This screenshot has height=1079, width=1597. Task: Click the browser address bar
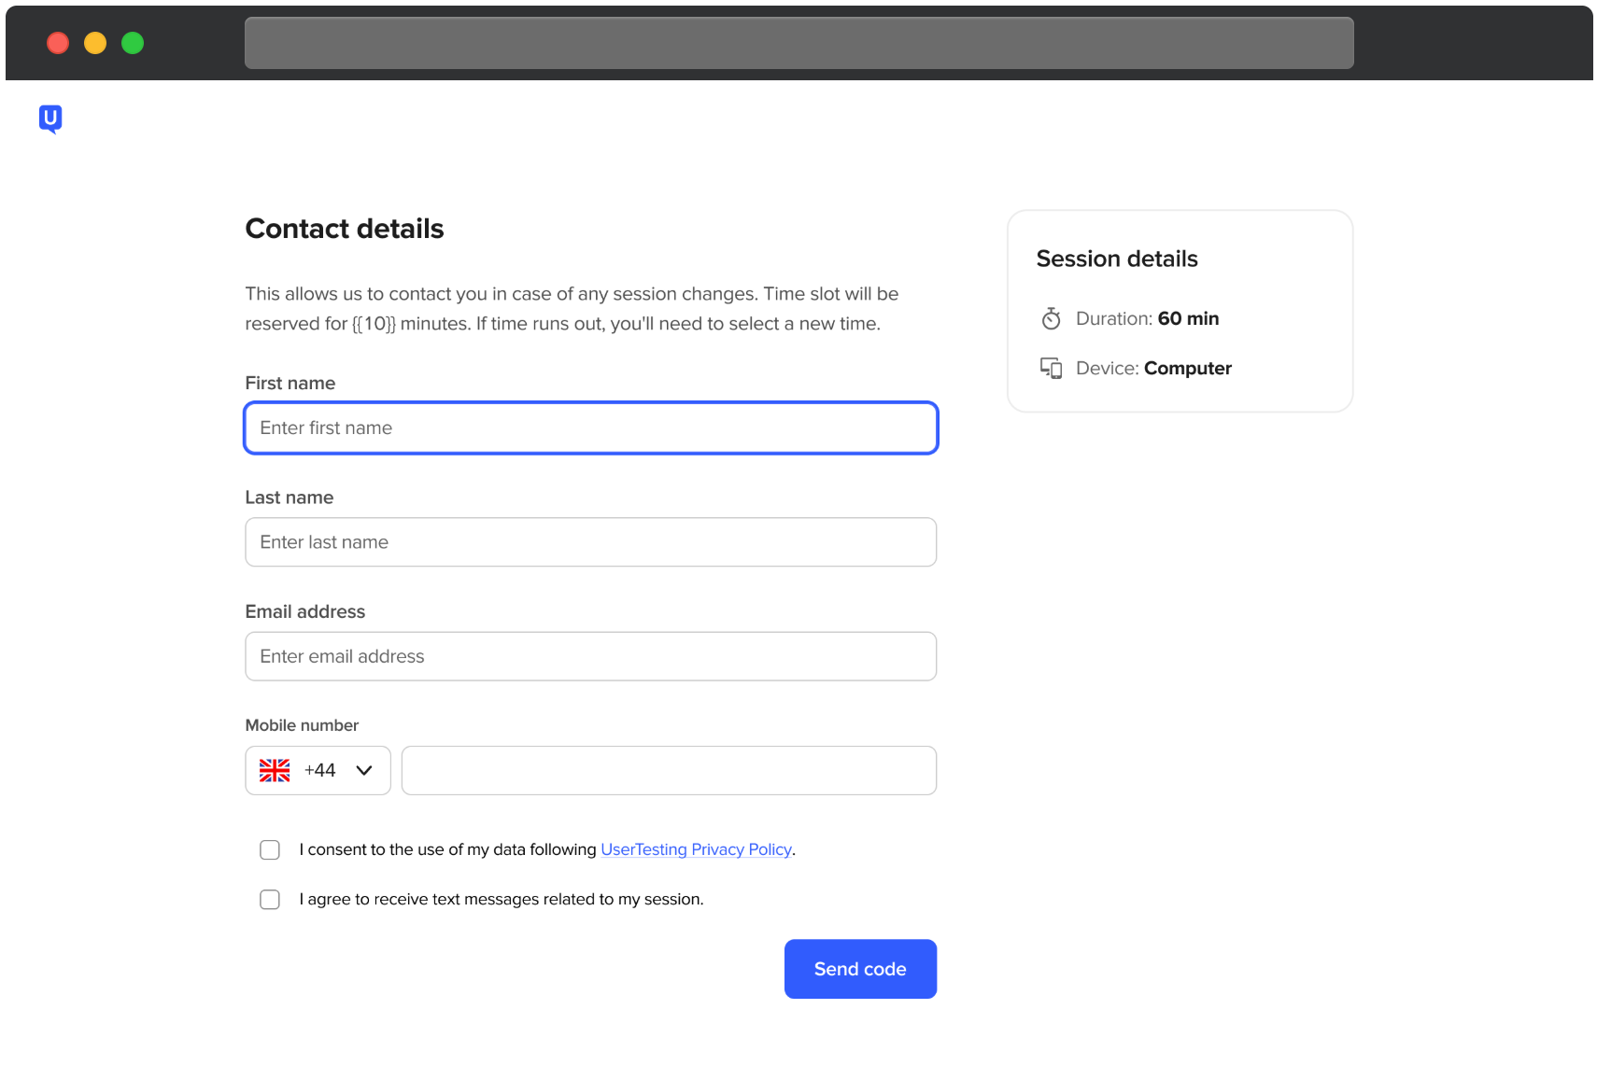(798, 43)
